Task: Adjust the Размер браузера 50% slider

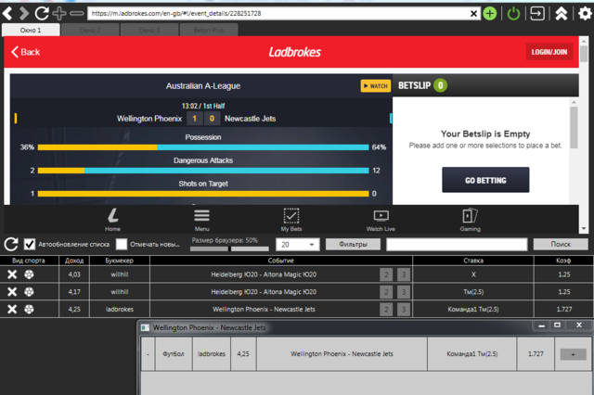Action: pos(229,248)
